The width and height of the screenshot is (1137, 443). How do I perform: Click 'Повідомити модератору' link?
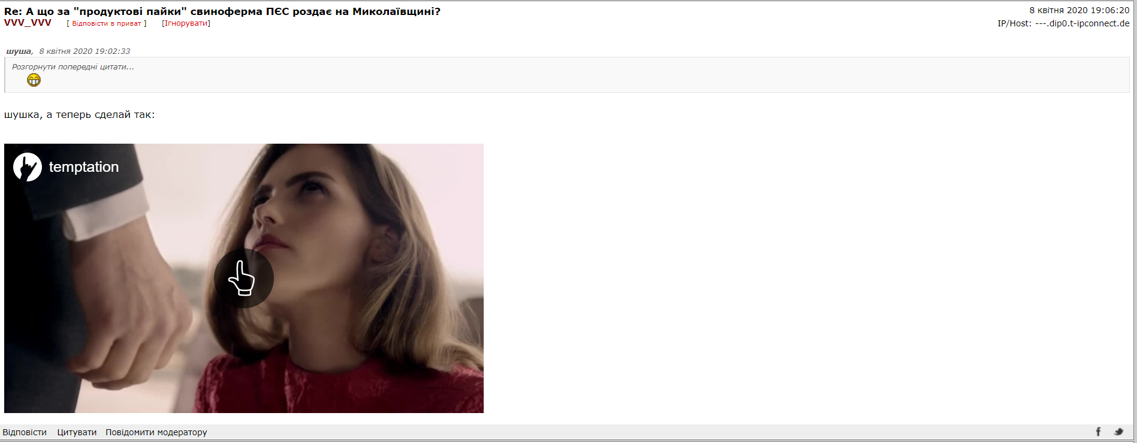[x=156, y=432]
